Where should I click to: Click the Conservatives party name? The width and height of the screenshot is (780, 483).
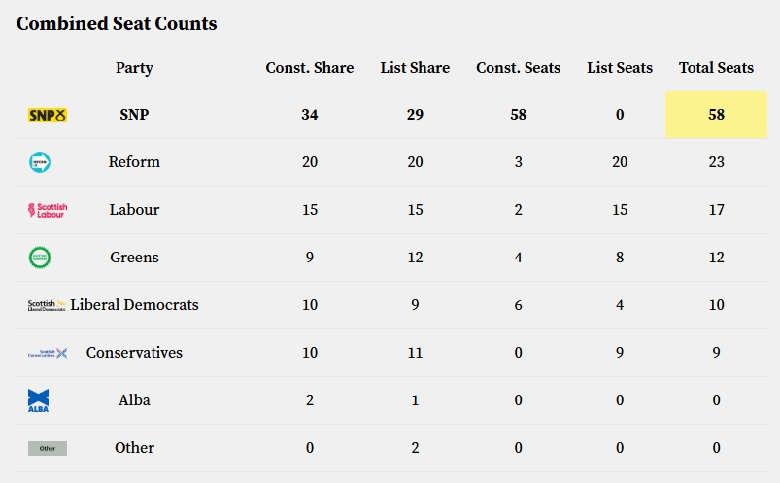[x=134, y=353]
